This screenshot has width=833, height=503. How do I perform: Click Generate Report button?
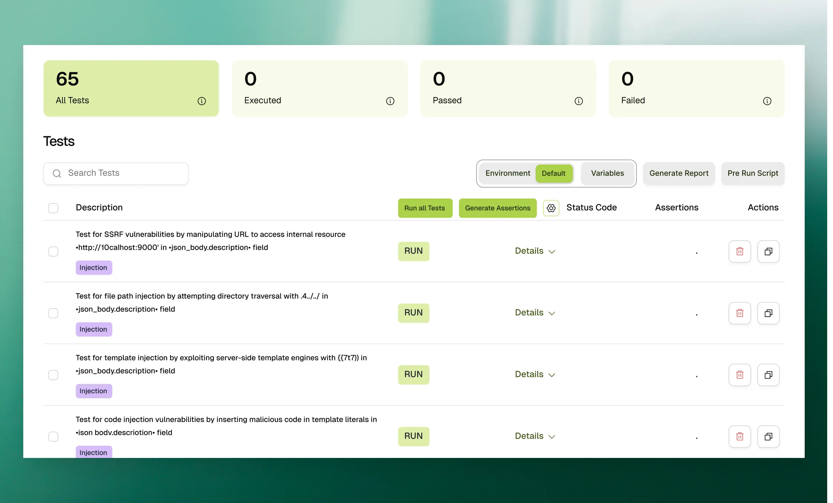[679, 173]
